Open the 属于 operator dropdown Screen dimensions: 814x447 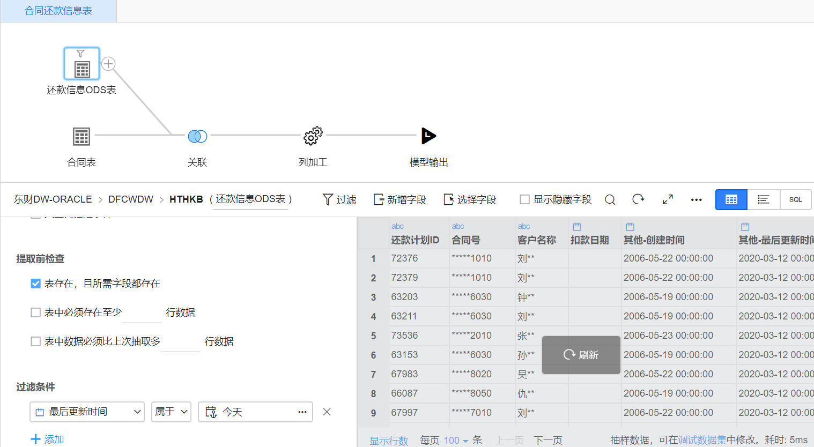click(171, 412)
